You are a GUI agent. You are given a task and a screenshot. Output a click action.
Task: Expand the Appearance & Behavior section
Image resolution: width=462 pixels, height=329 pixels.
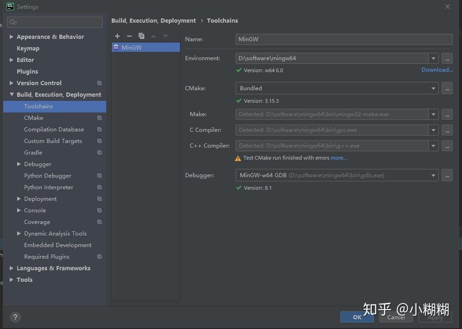pos(11,37)
